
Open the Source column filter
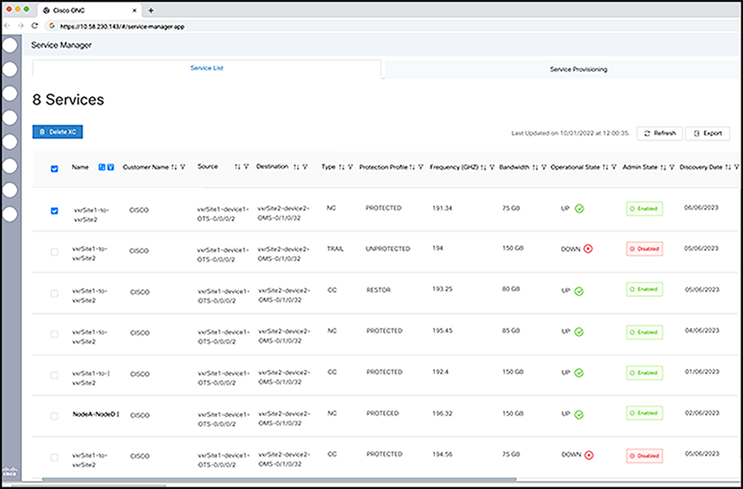click(246, 167)
